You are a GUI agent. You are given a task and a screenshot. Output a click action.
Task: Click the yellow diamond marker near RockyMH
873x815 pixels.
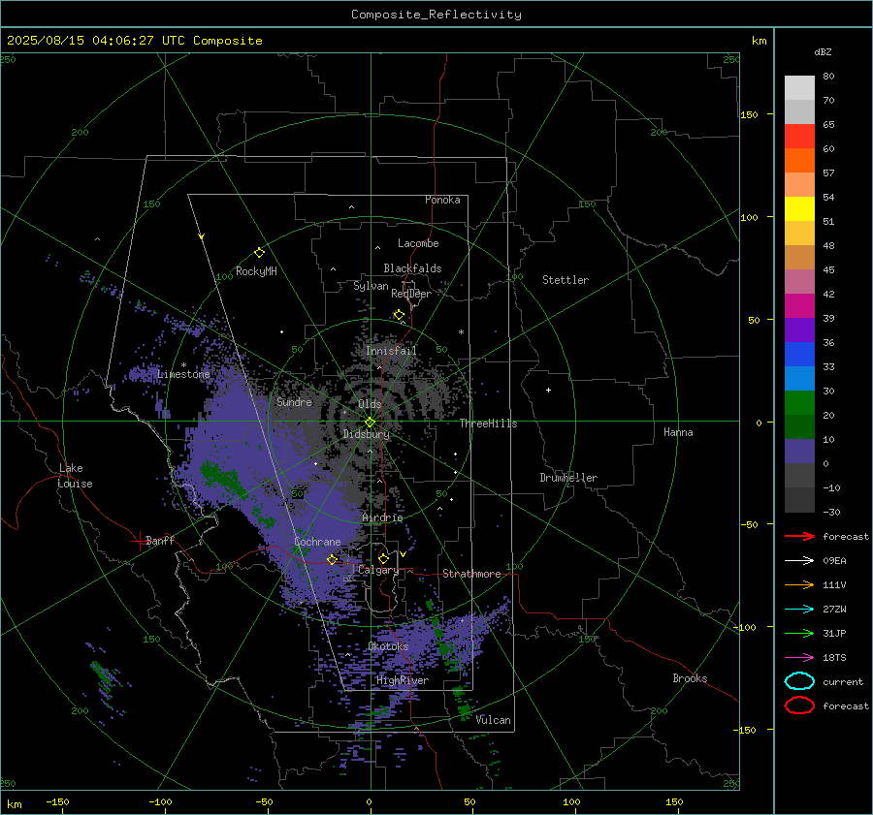(259, 253)
